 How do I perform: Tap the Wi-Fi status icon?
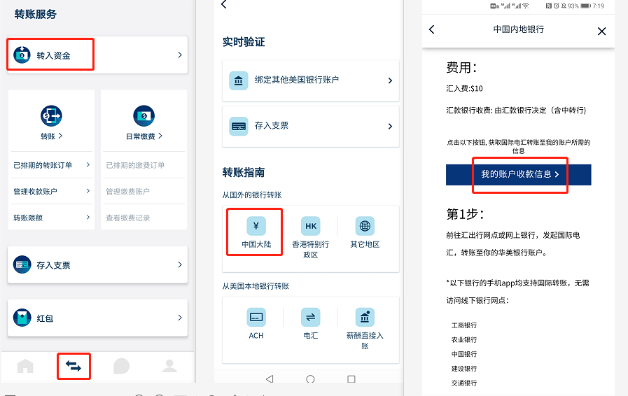(526, 6)
